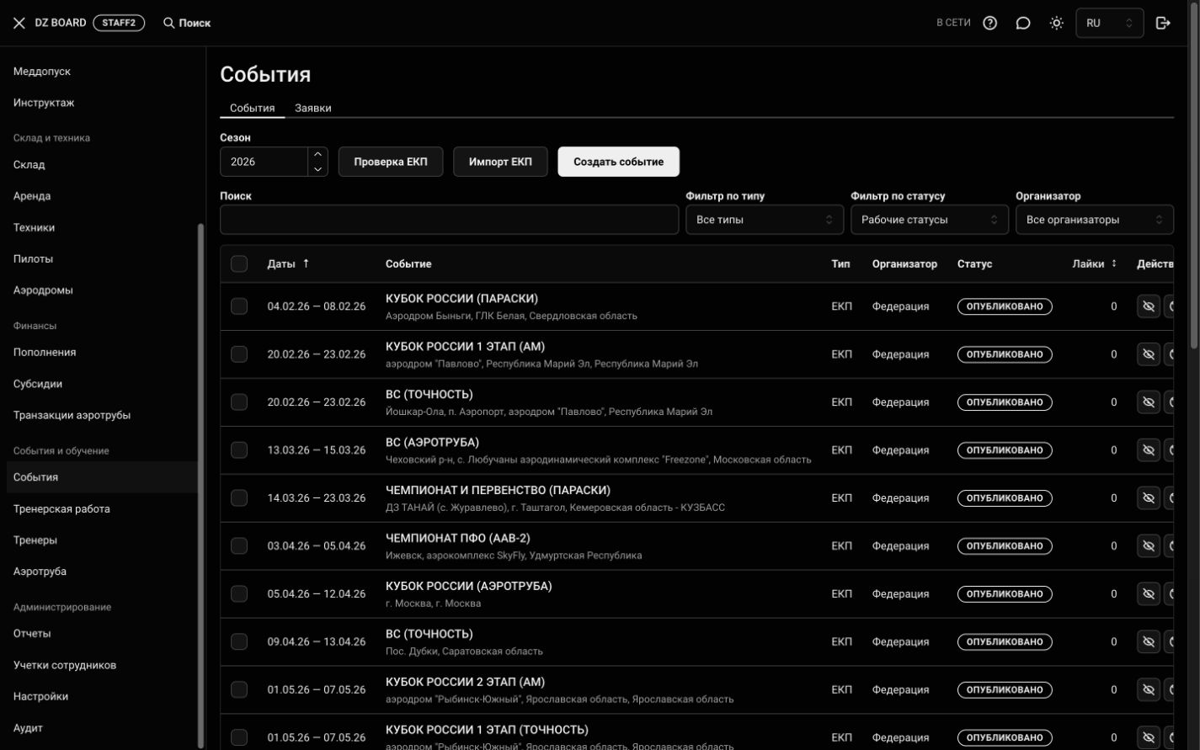
Task: Expand the Рабочие статусы status filter
Action: 930,220
